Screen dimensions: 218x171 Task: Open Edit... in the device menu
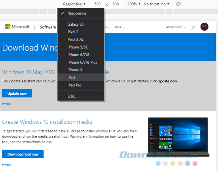click(81, 96)
